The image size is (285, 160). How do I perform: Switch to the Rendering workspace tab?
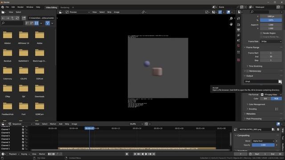pyautogui.click(x=65, y=8)
